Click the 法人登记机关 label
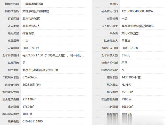Image resolution: width=165 pixels, height=125 pixels. click(110, 26)
